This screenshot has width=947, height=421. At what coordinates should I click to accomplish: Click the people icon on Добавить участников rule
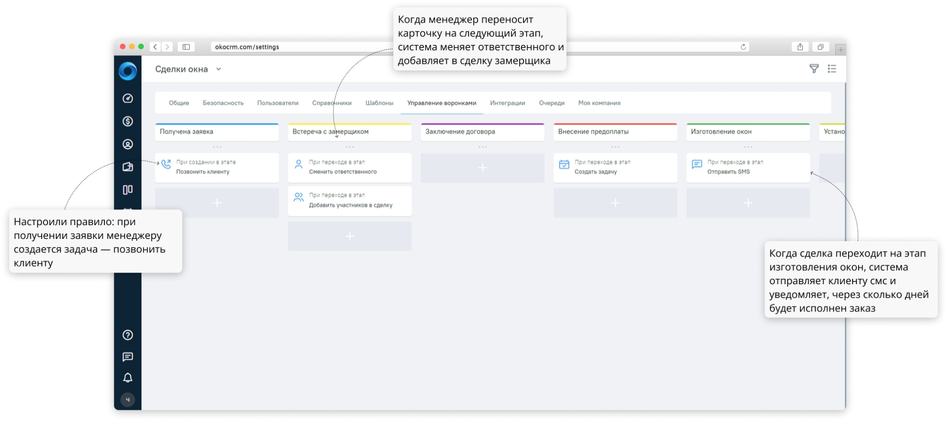click(x=299, y=197)
